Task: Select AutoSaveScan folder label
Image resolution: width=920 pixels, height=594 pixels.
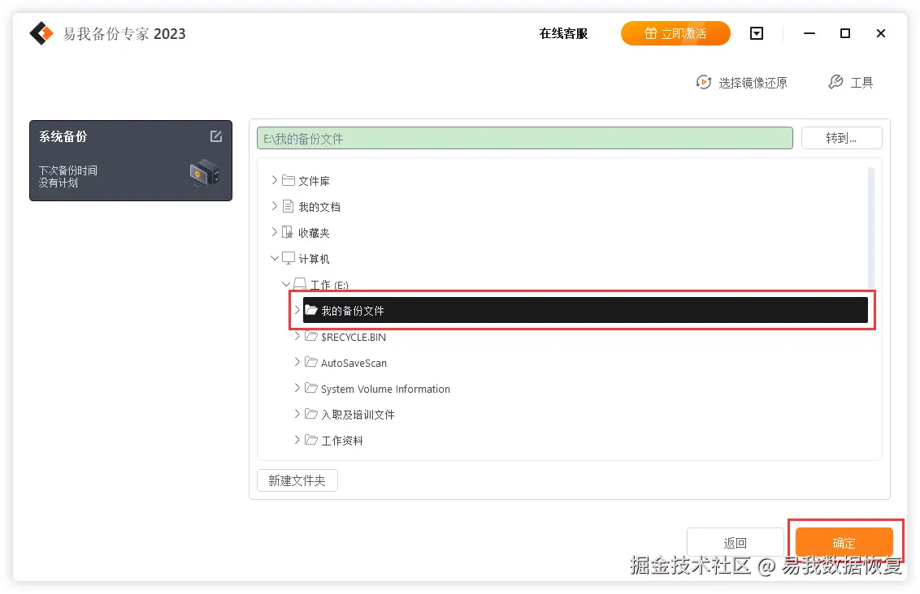Action: click(x=354, y=363)
